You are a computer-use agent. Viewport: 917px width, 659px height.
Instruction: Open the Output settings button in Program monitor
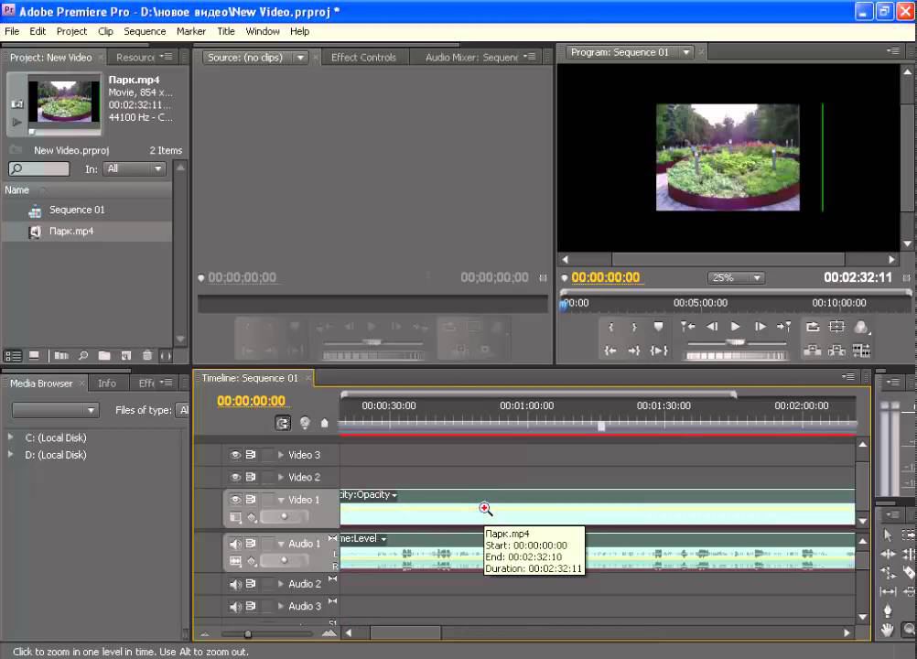(861, 327)
